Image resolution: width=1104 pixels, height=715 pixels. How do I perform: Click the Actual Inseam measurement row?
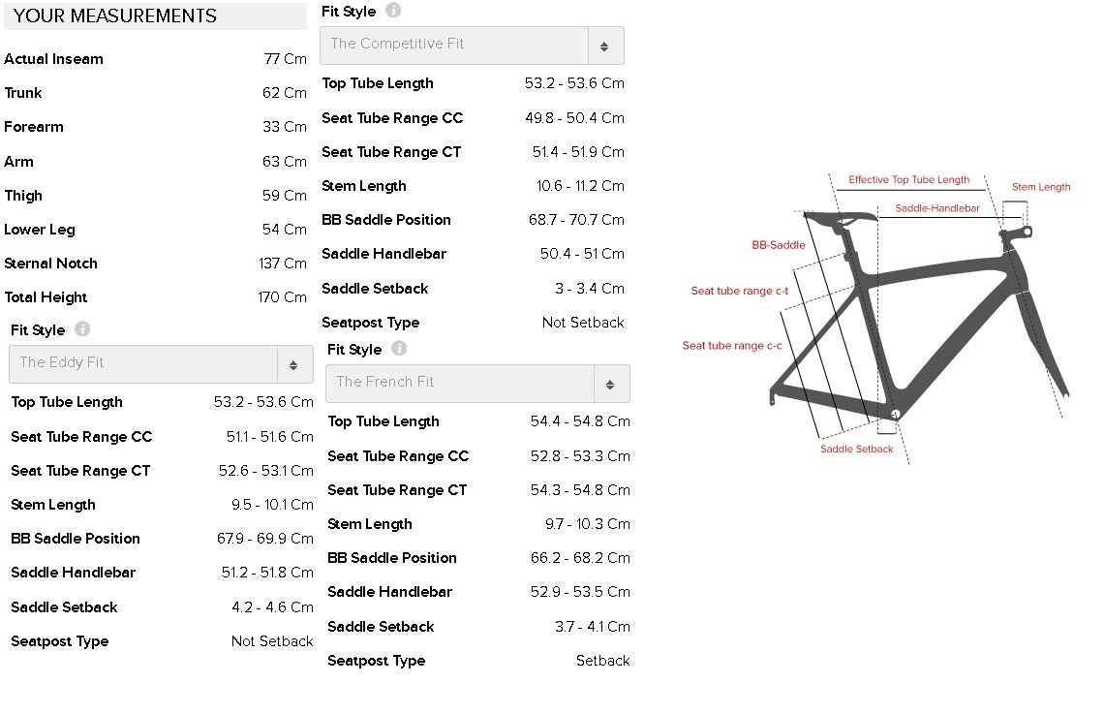(155, 59)
